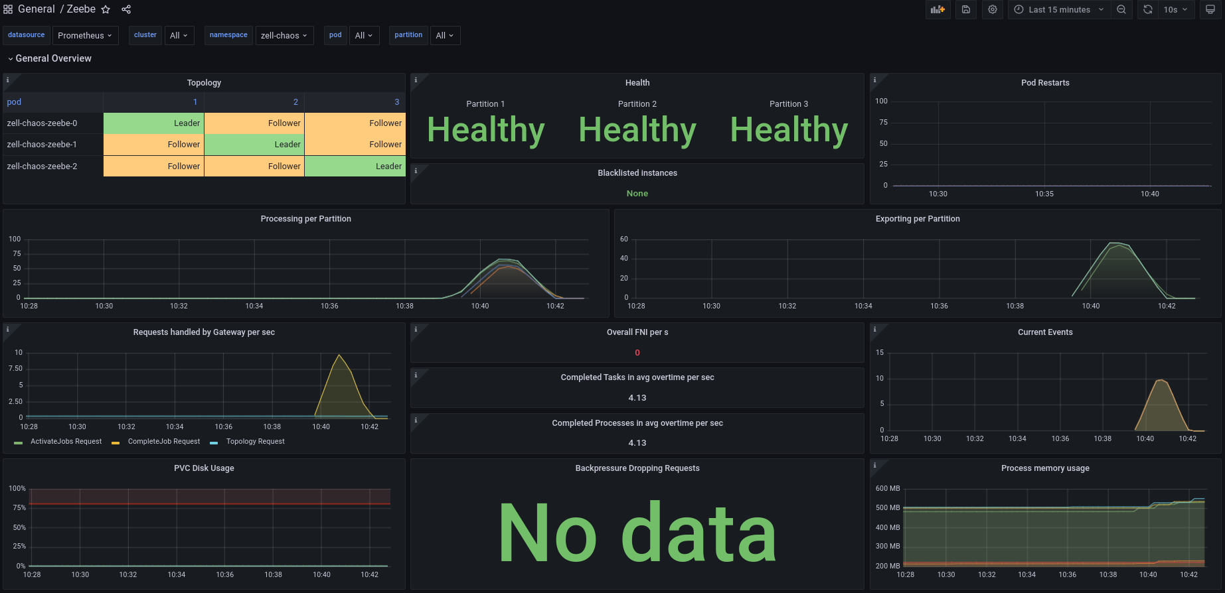Click the datasource variable label
This screenshot has width=1225, height=593.
27,35
